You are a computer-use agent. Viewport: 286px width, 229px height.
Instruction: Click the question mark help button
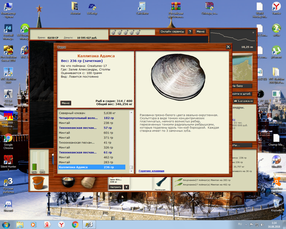190,32
